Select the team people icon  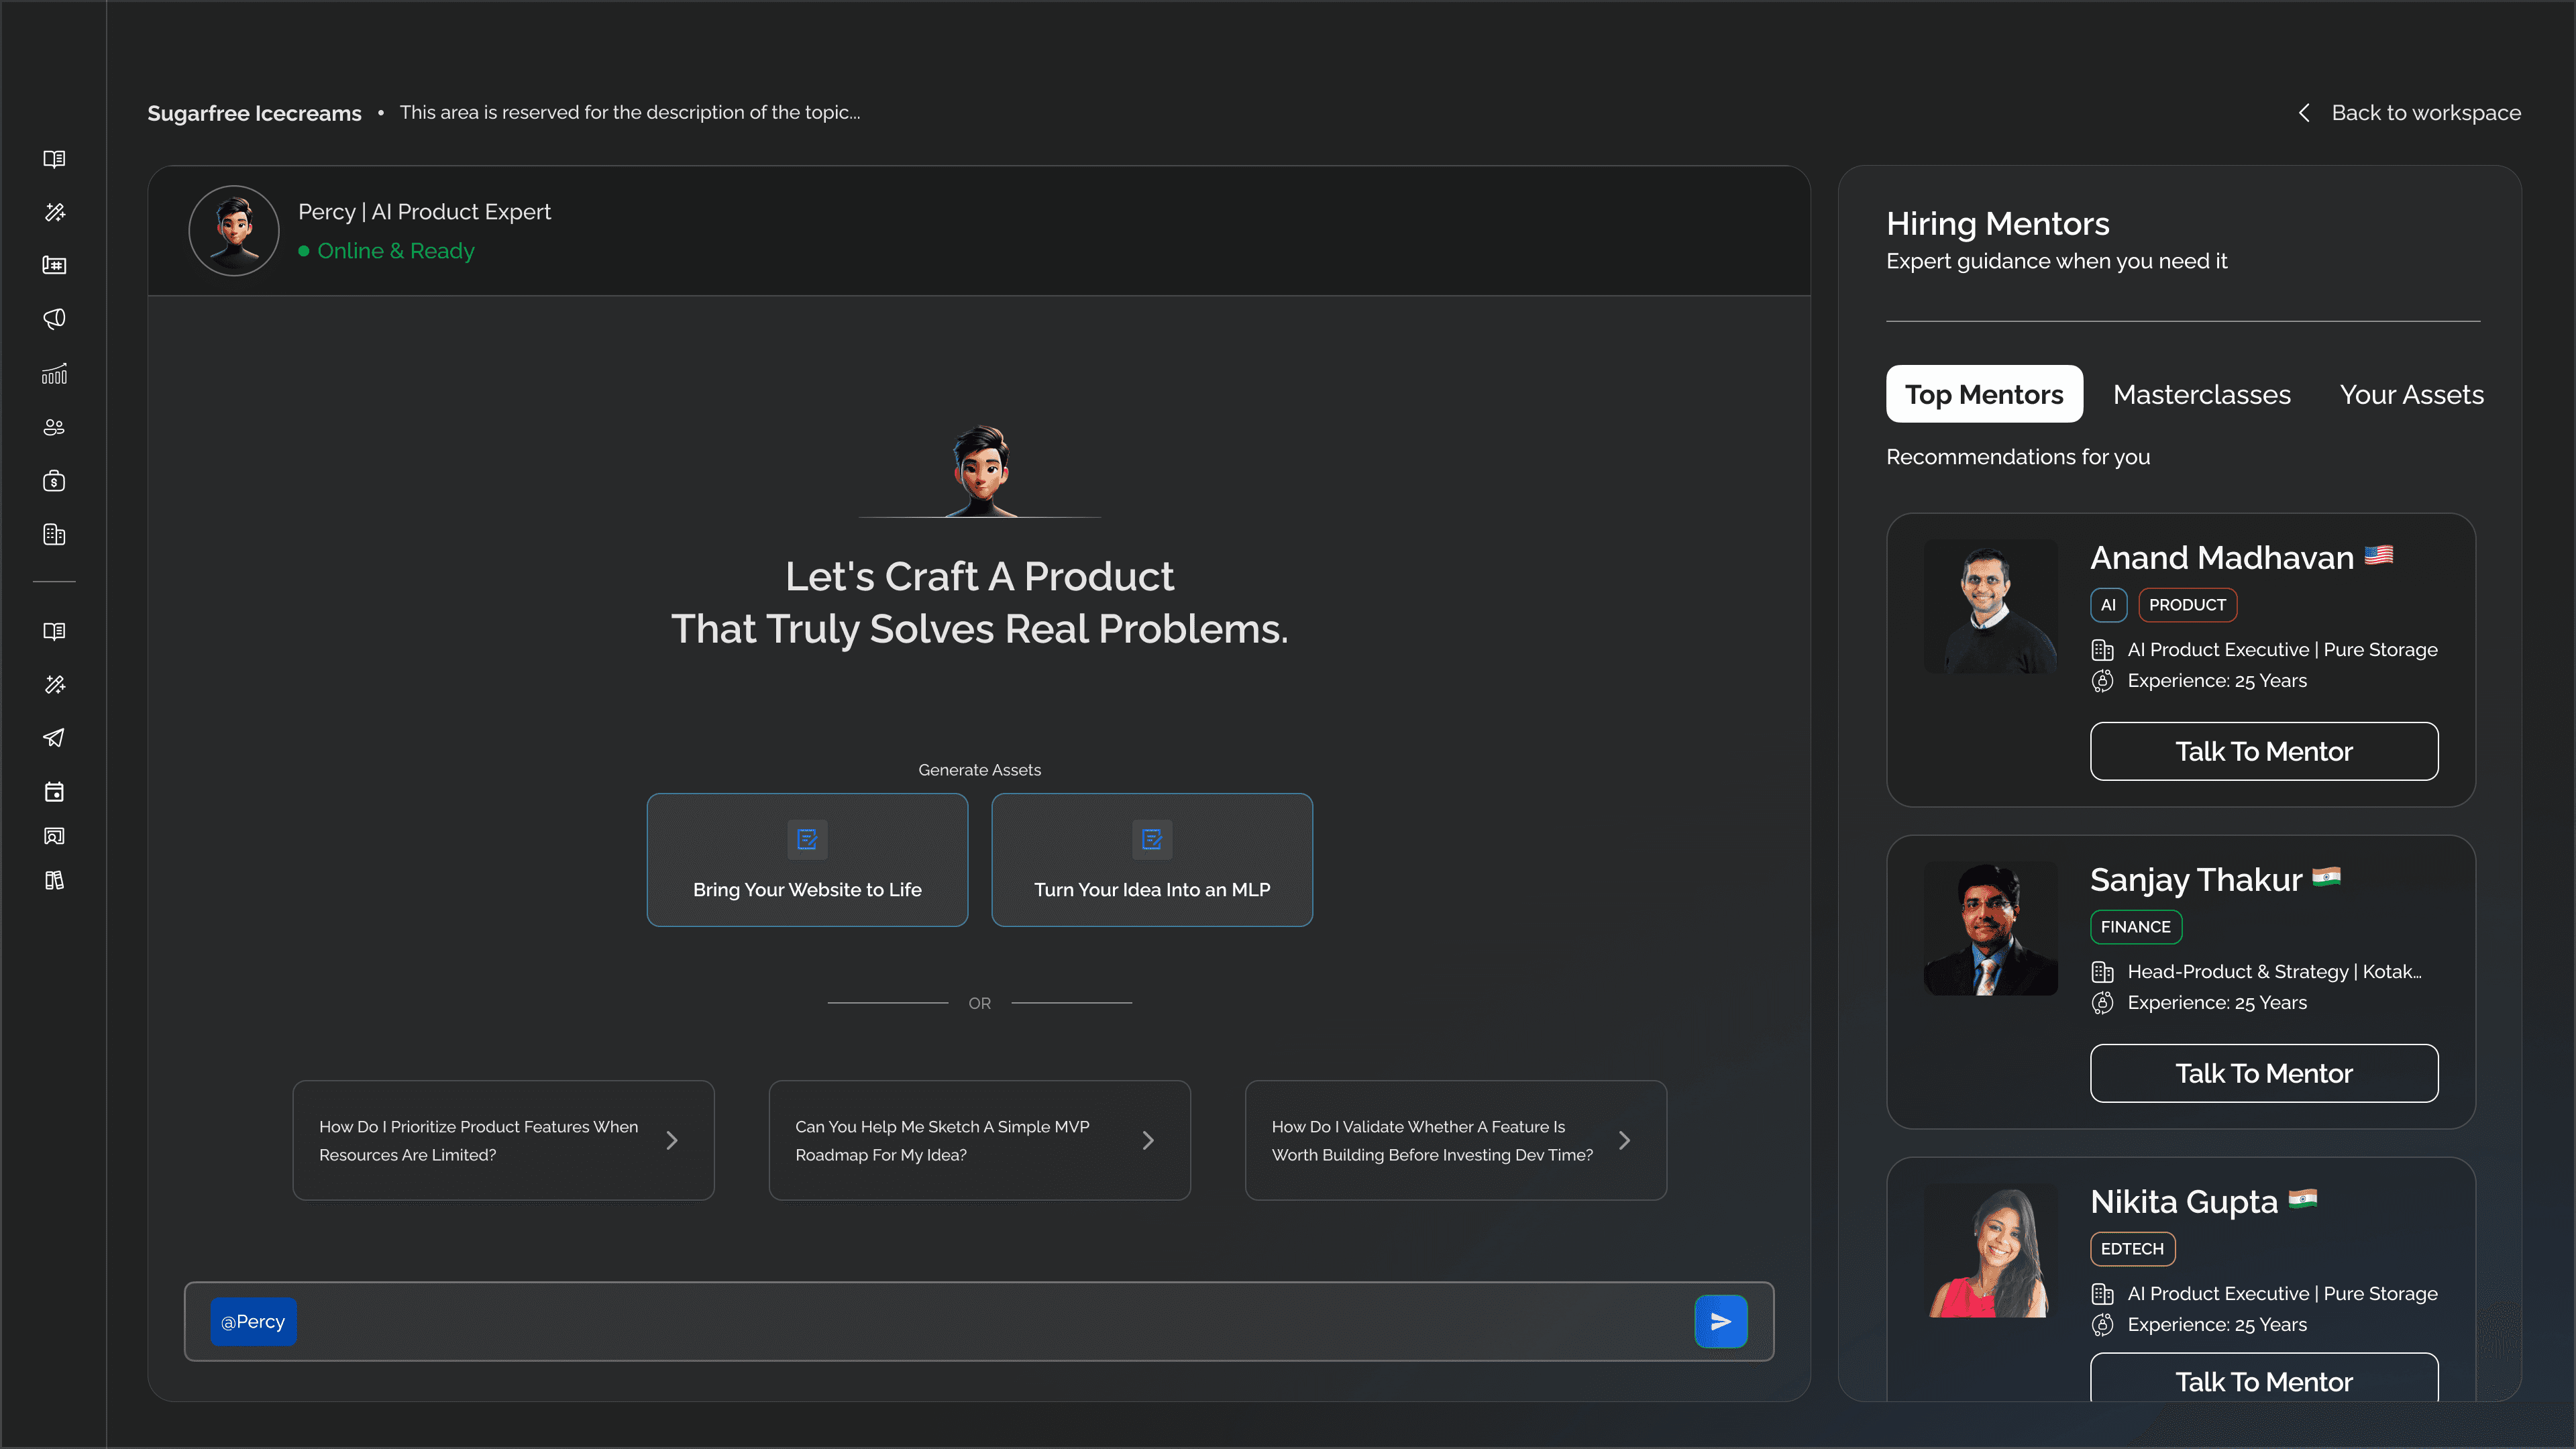coord(54,427)
